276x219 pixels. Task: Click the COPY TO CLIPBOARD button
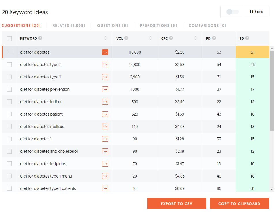point(239,203)
